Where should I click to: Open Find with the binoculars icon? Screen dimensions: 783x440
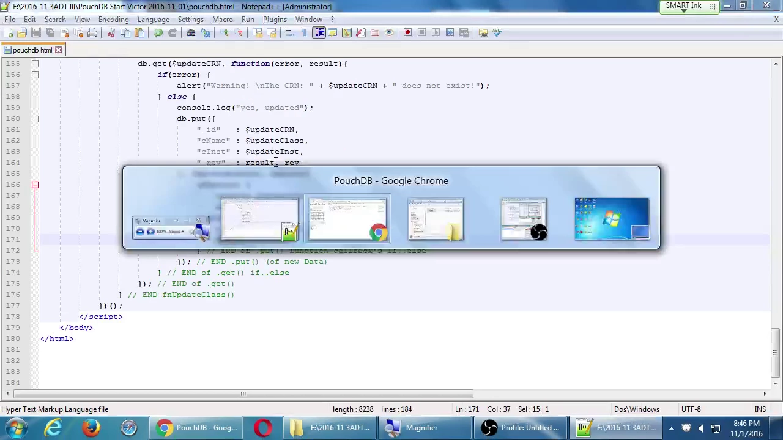coord(191,33)
